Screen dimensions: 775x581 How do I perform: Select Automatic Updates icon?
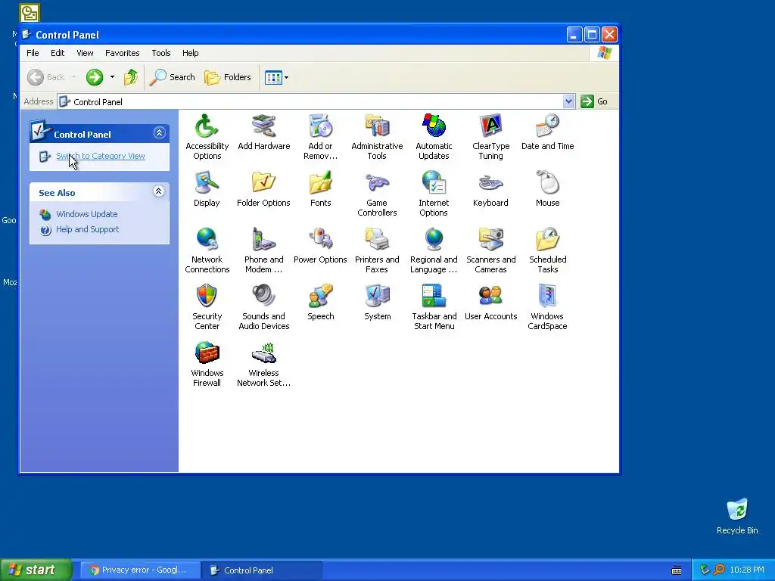(434, 126)
